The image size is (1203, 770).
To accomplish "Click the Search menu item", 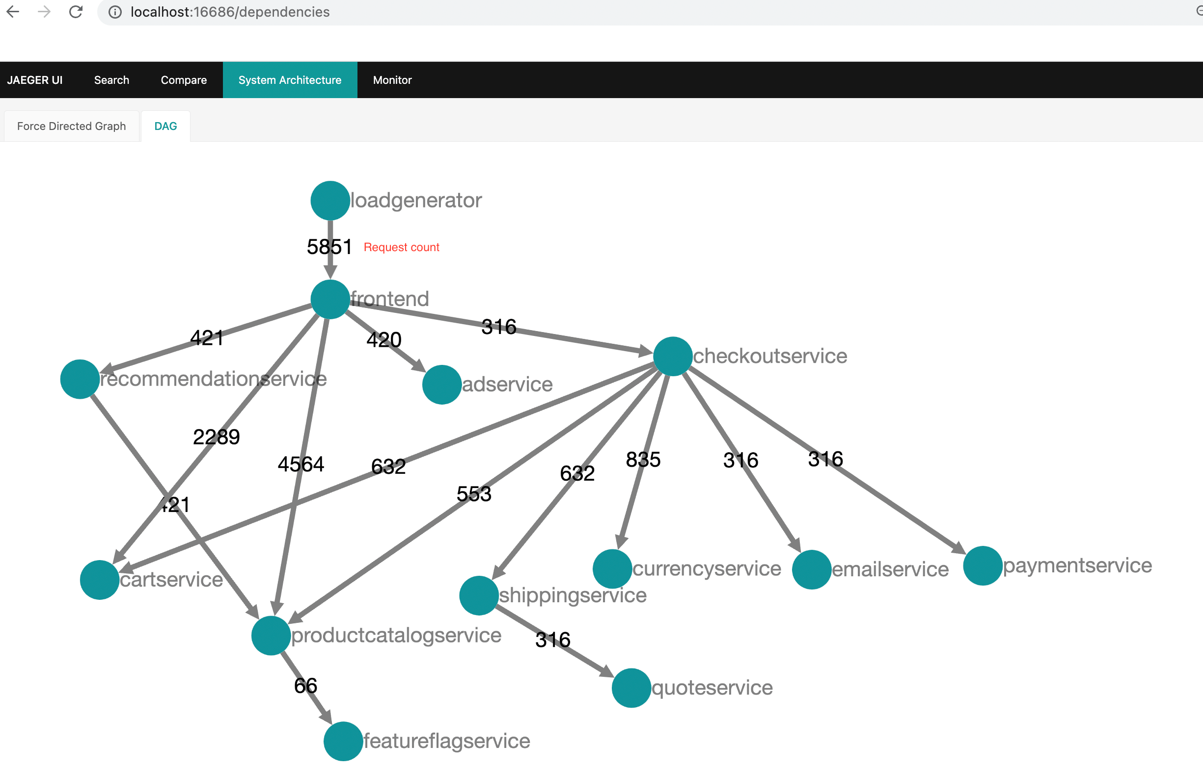I will tap(111, 80).
